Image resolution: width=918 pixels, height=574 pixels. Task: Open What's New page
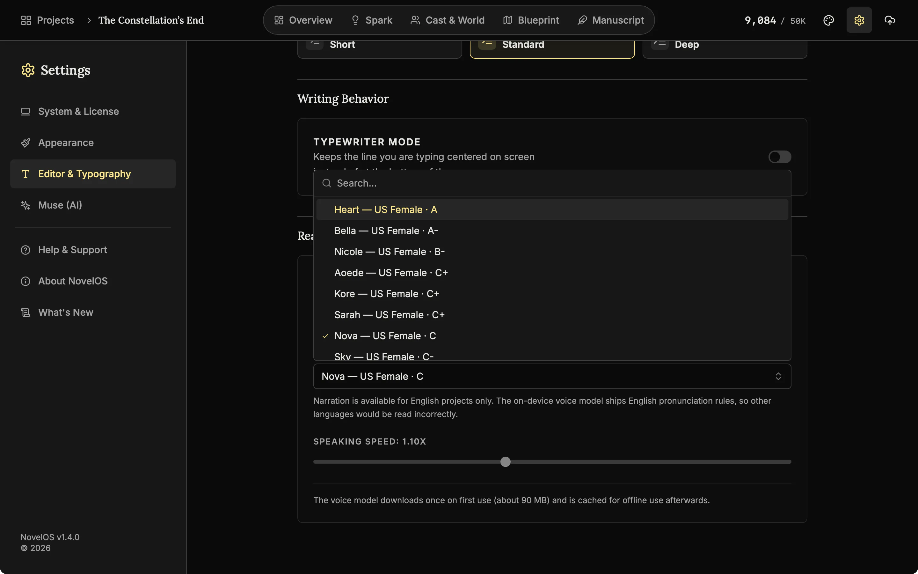pyautogui.click(x=93, y=313)
